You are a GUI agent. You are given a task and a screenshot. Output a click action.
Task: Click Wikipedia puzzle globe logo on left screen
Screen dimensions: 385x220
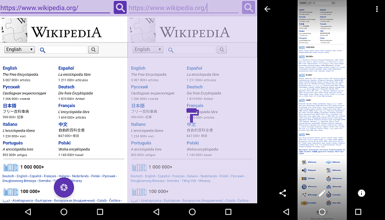[x=14, y=30]
